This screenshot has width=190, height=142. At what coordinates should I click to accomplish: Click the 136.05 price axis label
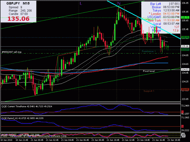click(x=185, y=3)
